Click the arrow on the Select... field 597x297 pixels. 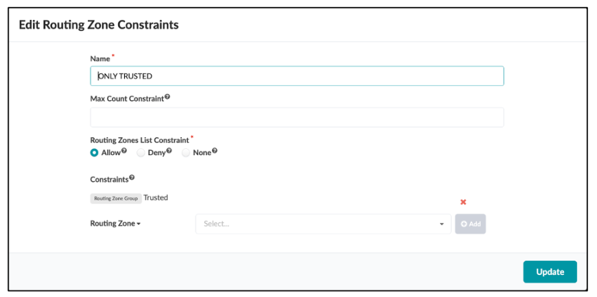(x=441, y=224)
